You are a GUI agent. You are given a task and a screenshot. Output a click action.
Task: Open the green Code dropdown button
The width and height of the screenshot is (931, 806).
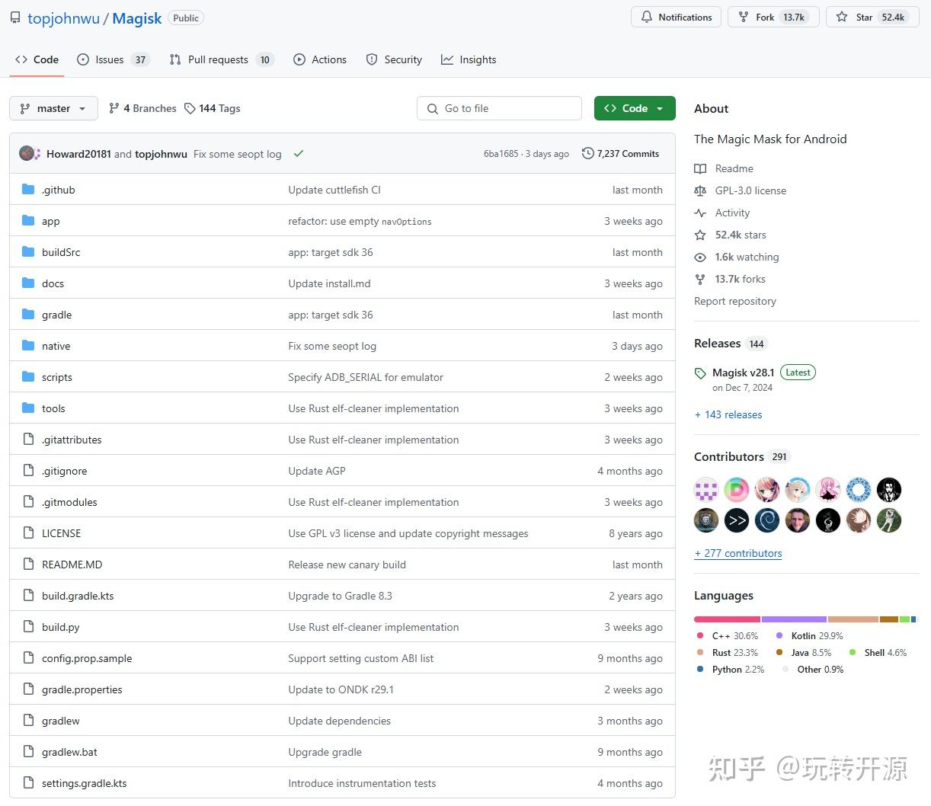tap(635, 108)
